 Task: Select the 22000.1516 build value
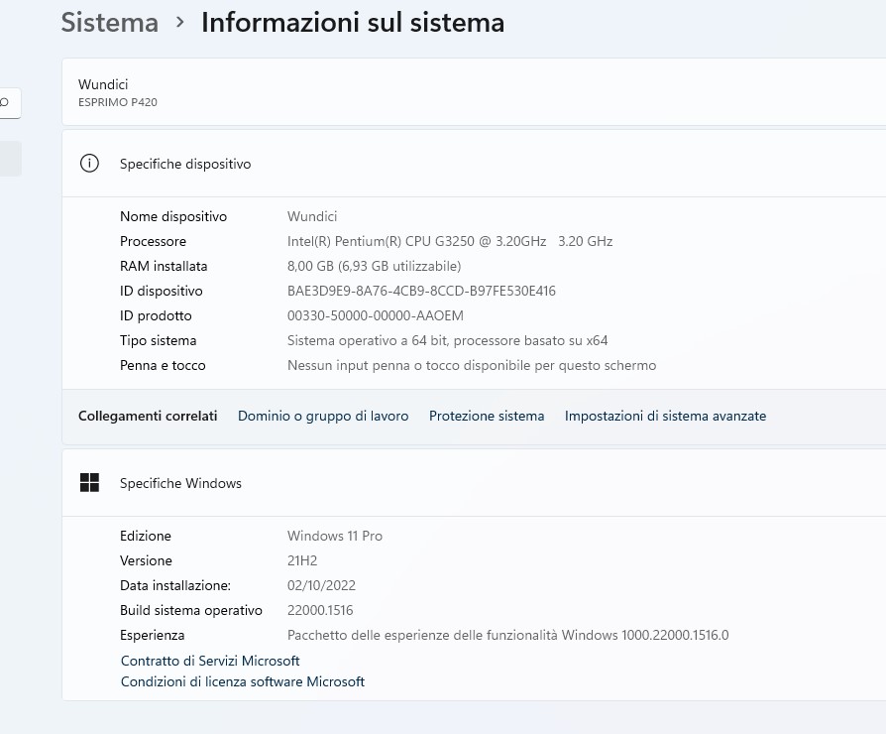[320, 611]
